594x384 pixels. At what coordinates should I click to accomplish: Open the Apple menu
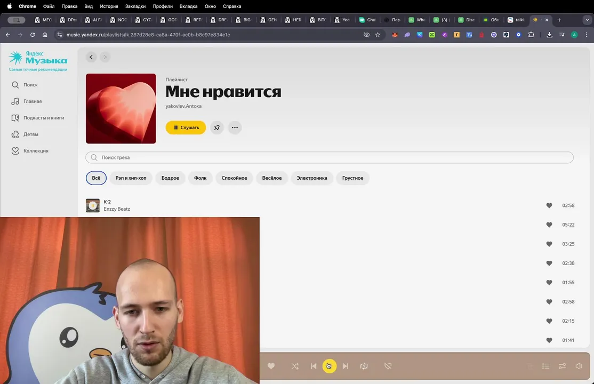10,6
